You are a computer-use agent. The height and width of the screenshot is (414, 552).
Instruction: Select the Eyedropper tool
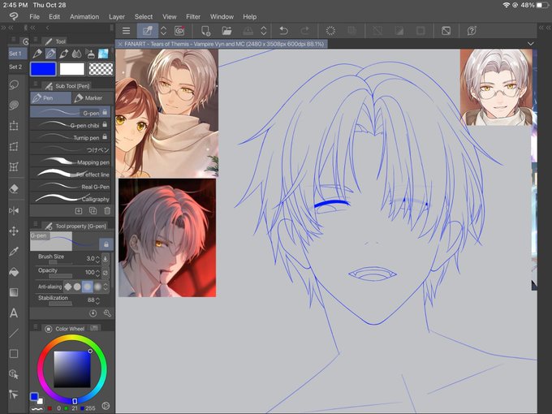(x=14, y=252)
